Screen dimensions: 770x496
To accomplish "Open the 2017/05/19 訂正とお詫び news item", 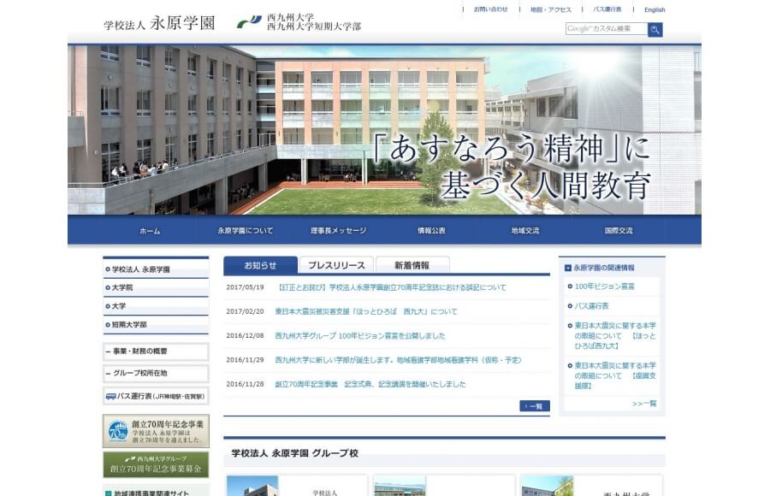I will pos(390,287).
